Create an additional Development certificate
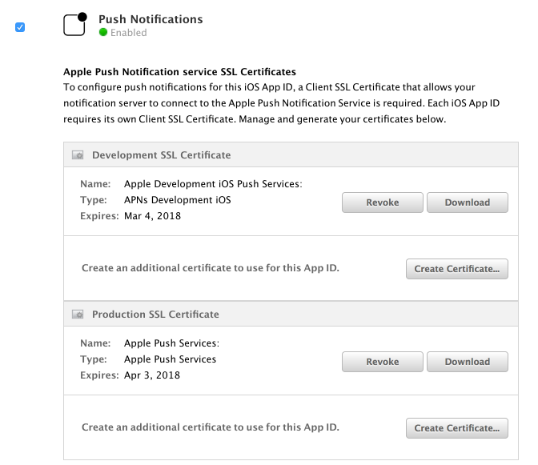Screen dimensions: 538x465 coord(456,269)
